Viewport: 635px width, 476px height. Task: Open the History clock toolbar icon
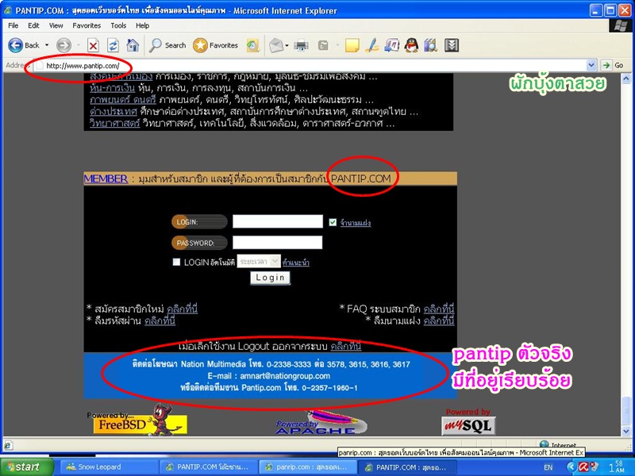point(252,45)
